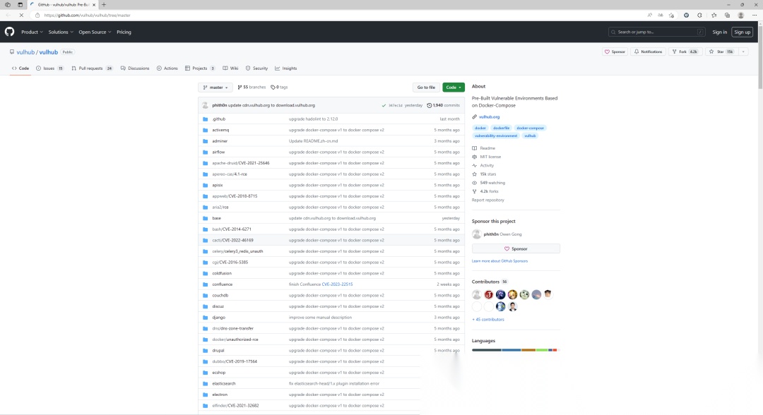The height and width of the screenshot is (415, 763).
Task: Click the folder icon beside elasticsearch
Action: click(x=205, y=383)
